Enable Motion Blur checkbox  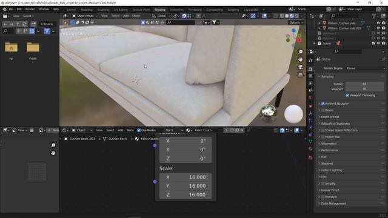click(323, 137)
